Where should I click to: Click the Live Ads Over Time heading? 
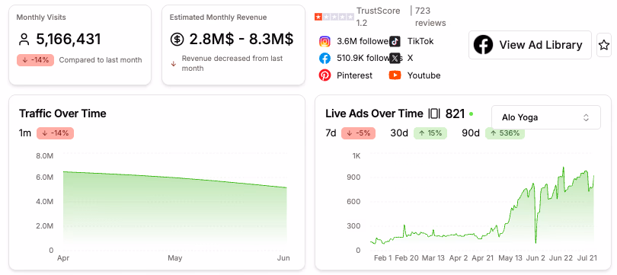374,114
